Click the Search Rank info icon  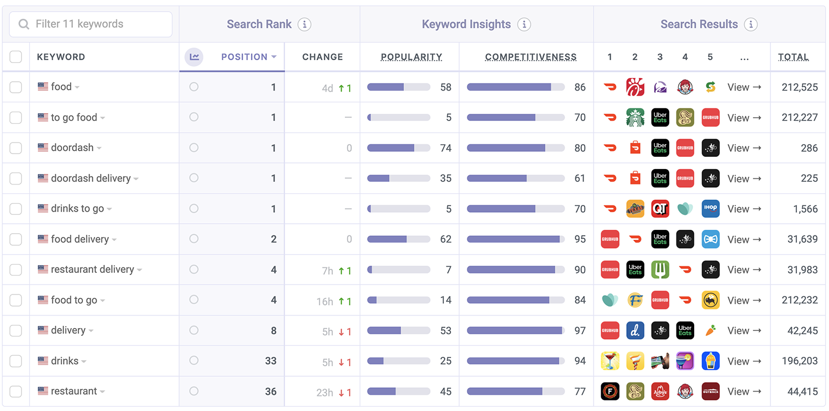click(304, 24)
